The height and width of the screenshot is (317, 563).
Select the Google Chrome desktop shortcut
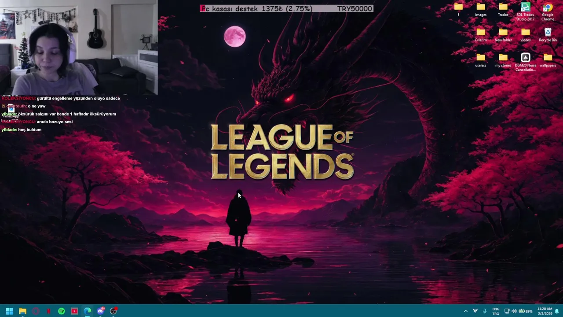tap(548, 11)
